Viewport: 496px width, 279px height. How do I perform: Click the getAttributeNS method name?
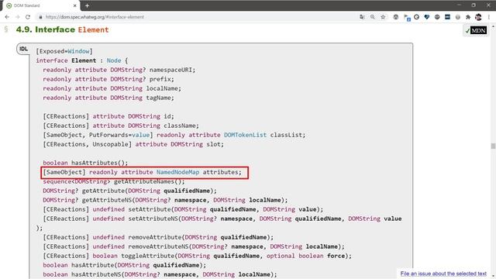click(x=107, y=200)
